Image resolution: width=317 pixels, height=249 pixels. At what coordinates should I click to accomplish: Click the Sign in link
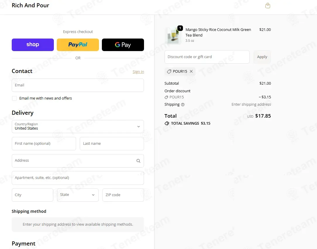138,72
